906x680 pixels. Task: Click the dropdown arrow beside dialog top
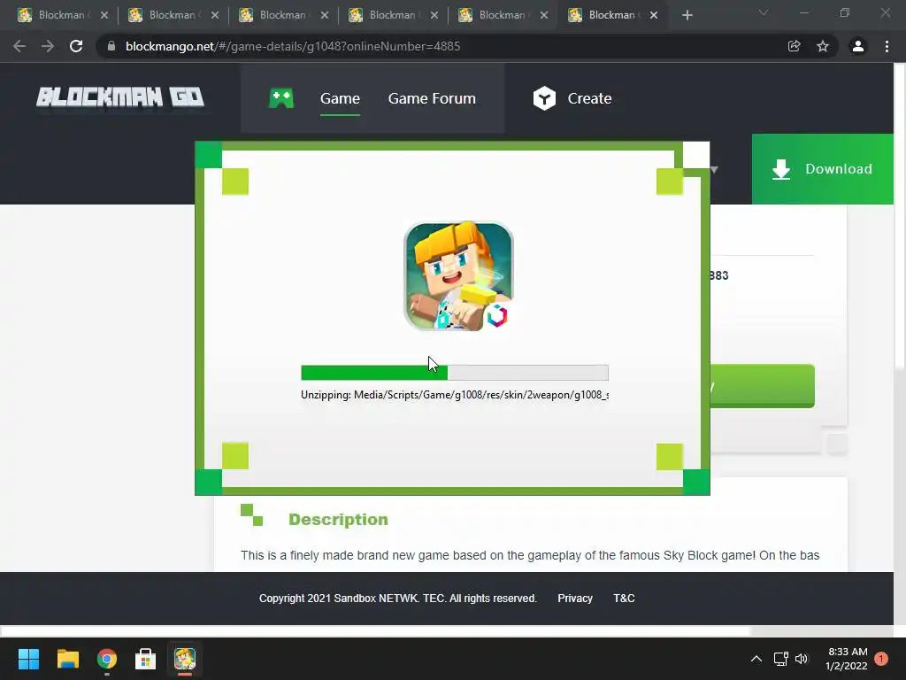click(714, 169)
